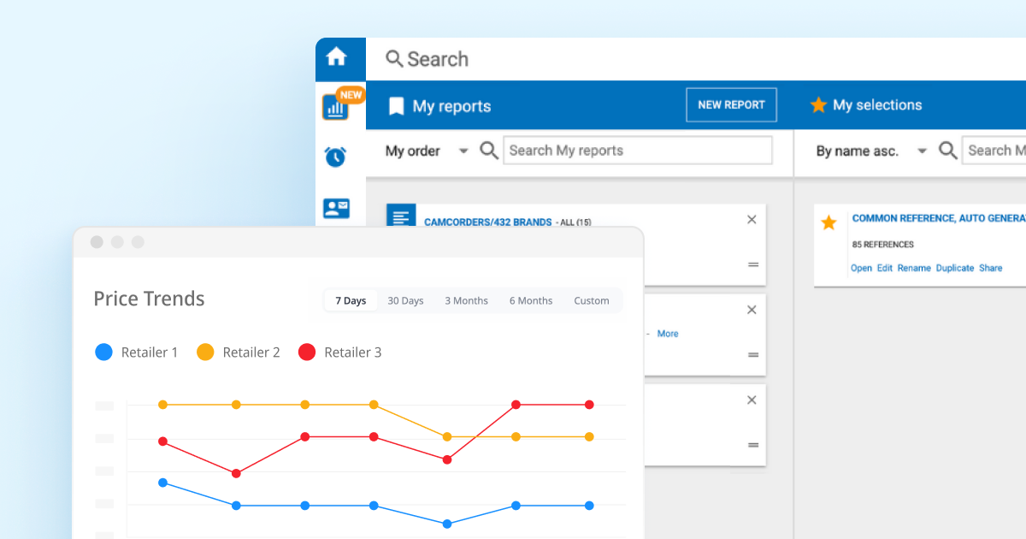The width and height of the screenshot is (1026, 539).
Task: Toggle Retailer 3 red legend dot
Action: point(307,352)
